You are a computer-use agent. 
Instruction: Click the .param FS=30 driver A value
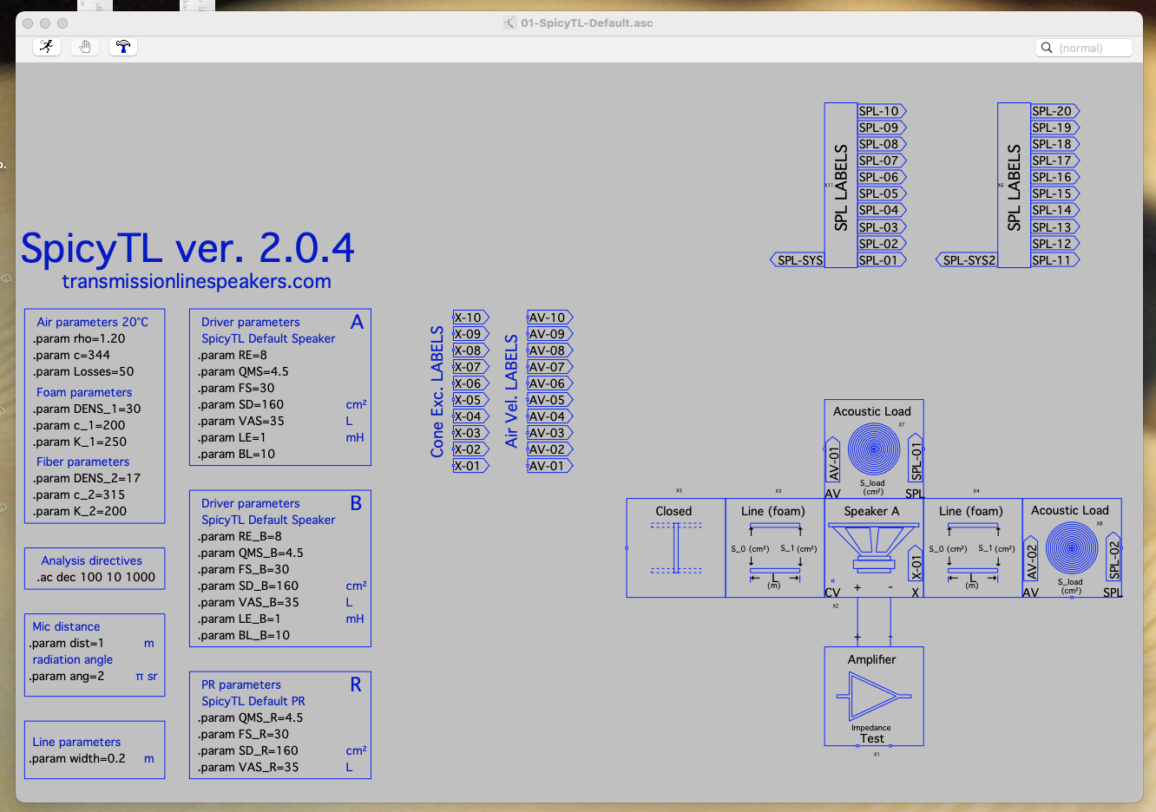[x=236, y=388]
